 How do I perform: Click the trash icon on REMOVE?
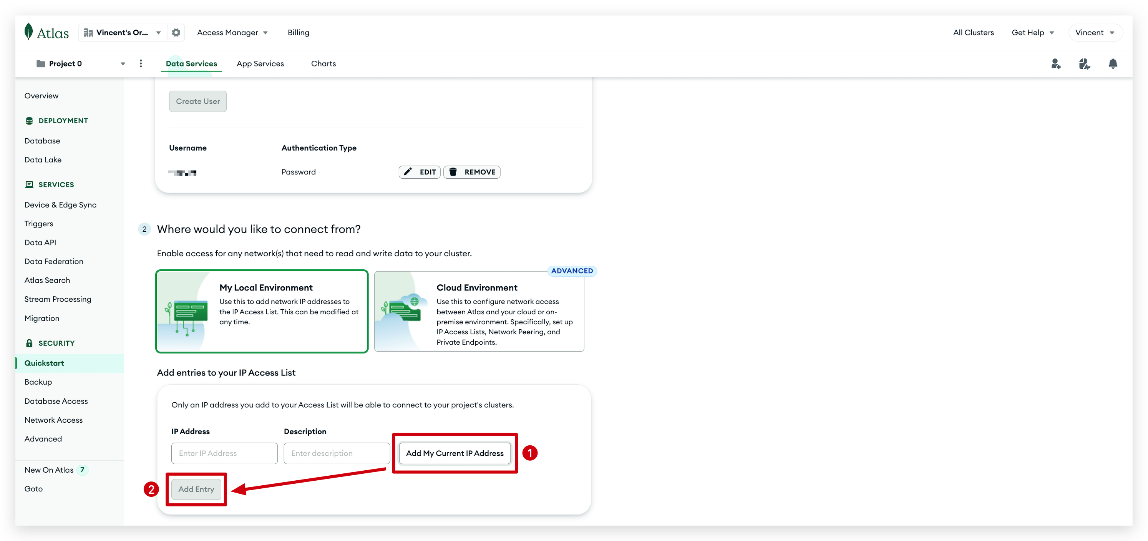click(453, 172)
